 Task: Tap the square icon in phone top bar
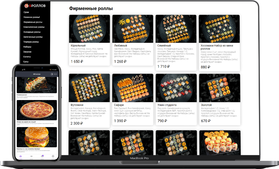pyautogui.click(x=52, y=74)
